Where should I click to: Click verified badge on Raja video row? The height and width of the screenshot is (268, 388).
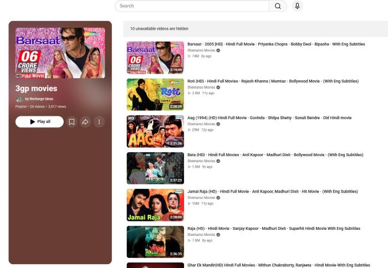tap(218, 235)
